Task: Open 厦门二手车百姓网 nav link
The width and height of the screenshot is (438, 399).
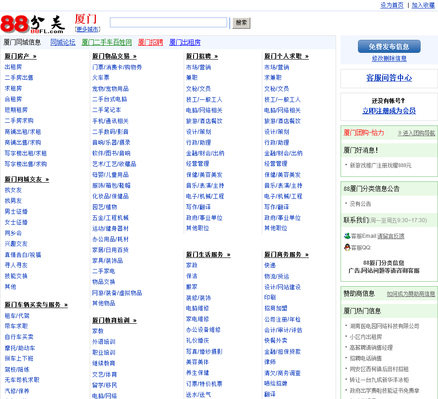Action: coord(107,42)
